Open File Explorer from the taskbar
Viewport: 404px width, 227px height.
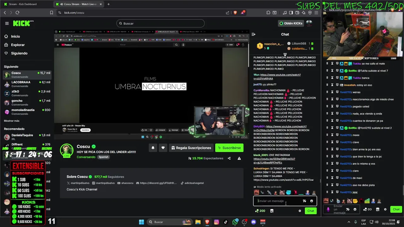[198, 222]
